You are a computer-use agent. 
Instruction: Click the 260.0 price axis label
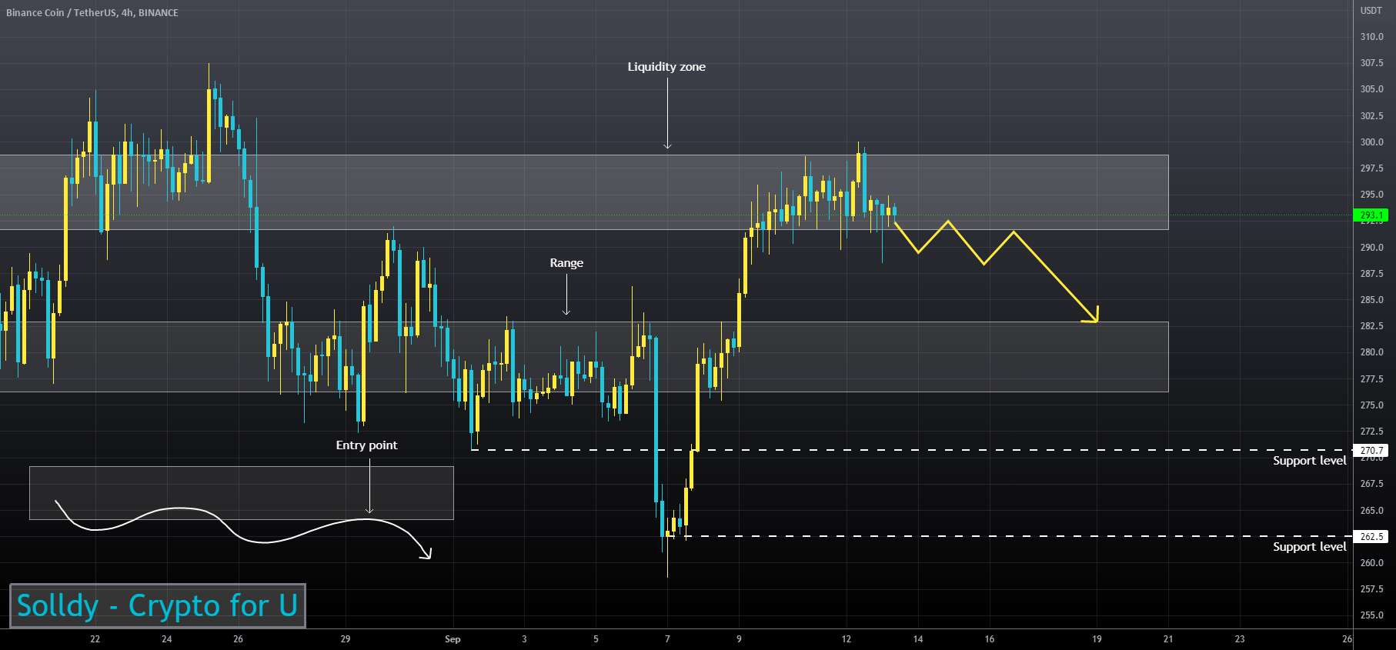[1371, 563]
